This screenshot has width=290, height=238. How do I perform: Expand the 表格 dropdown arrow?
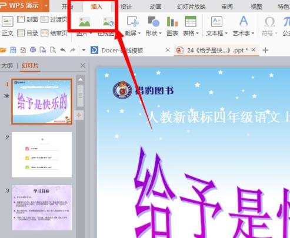point(197,33)
